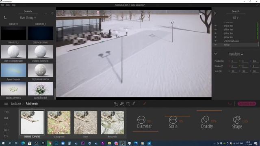
Task: Select the Gravel terrain thumbnail
Action: point(86,122)
